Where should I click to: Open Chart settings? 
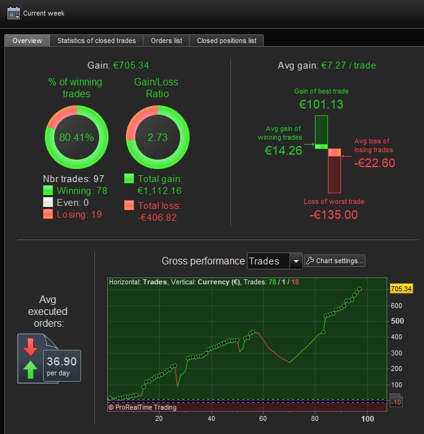[x=335, y=261]
